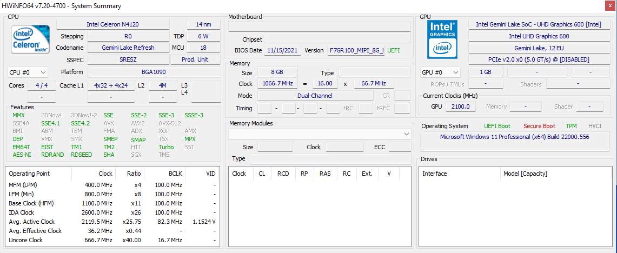The height and width of the screenshot is (253, 617).
Task: Click the TPM status label
Action: pyautogui.click(x=572, y=126)
